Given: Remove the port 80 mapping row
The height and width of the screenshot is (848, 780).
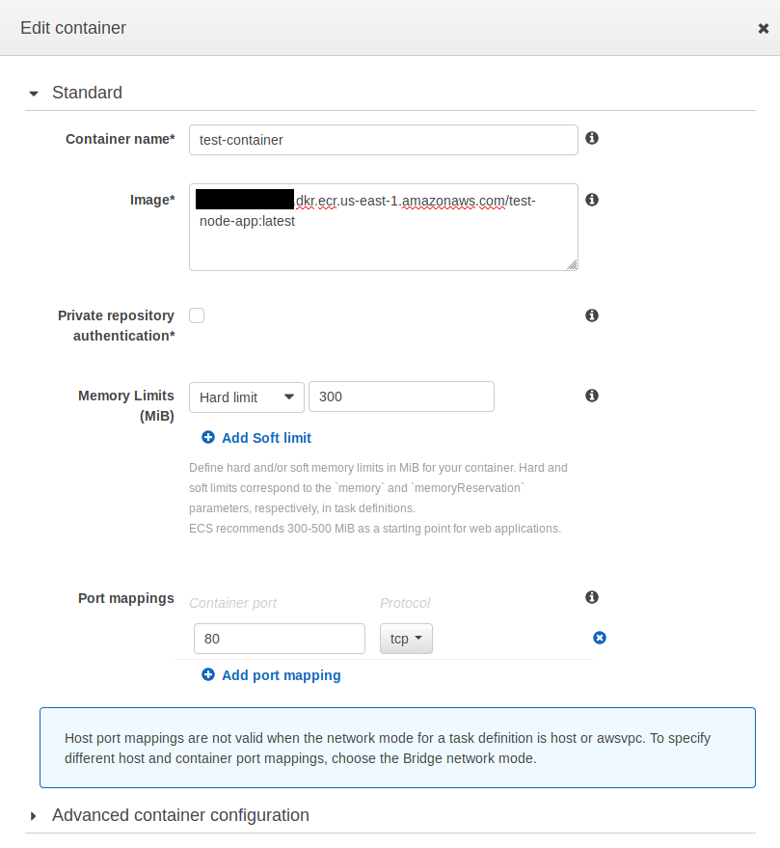Looking at the screenshot, I should (x=600, y=638).
